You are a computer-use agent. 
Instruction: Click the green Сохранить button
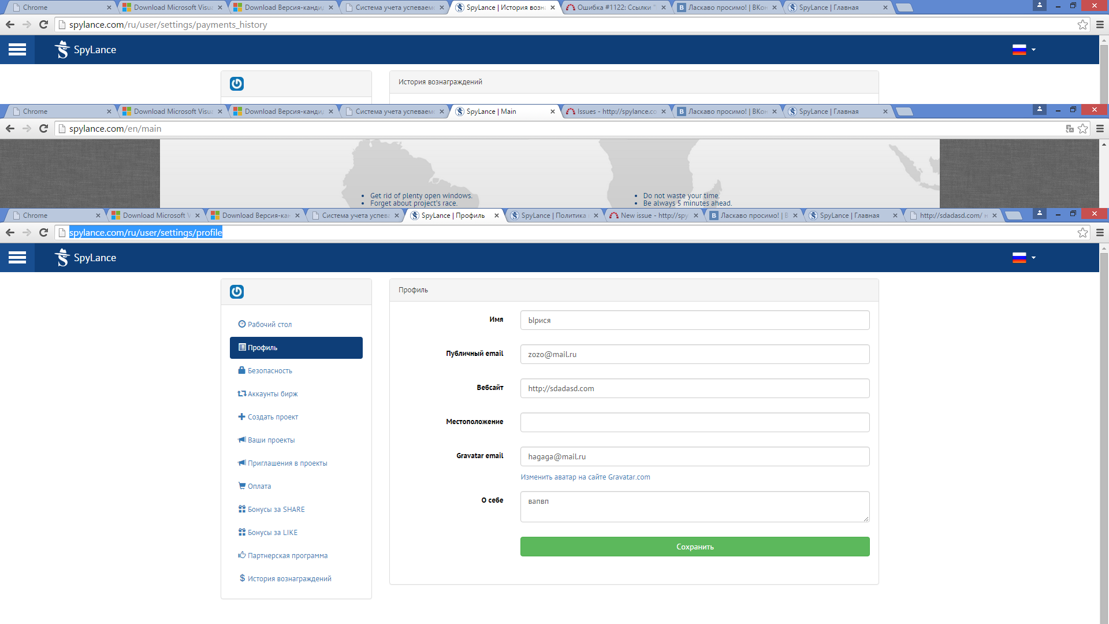click(x=694, y=547)
